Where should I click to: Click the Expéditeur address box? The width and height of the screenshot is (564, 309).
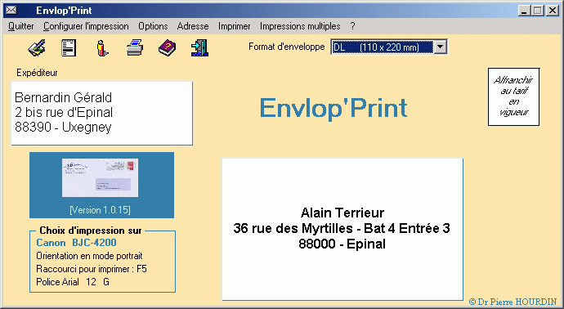click(x=102, y=114)
